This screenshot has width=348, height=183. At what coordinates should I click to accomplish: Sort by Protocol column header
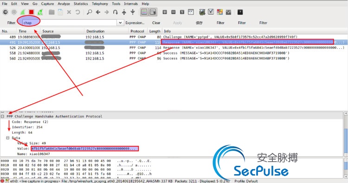coord(138,31)
